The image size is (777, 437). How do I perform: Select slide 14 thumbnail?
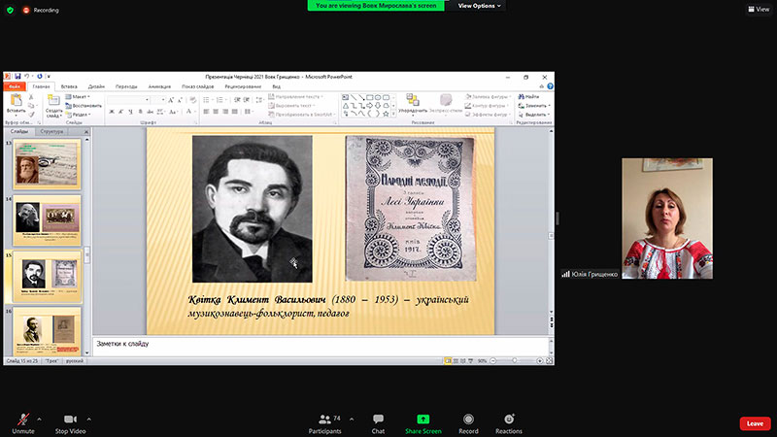click(47, 220)
